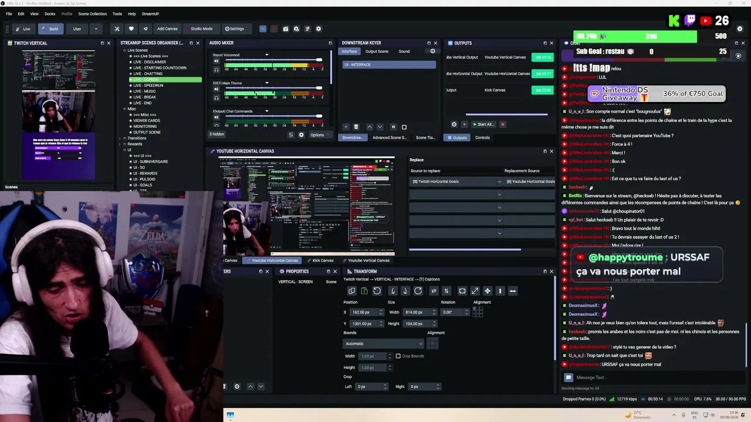This screenshot has width=751, height=422.
Task: Add a new output with plus icon
Action: tap(464, 124)
